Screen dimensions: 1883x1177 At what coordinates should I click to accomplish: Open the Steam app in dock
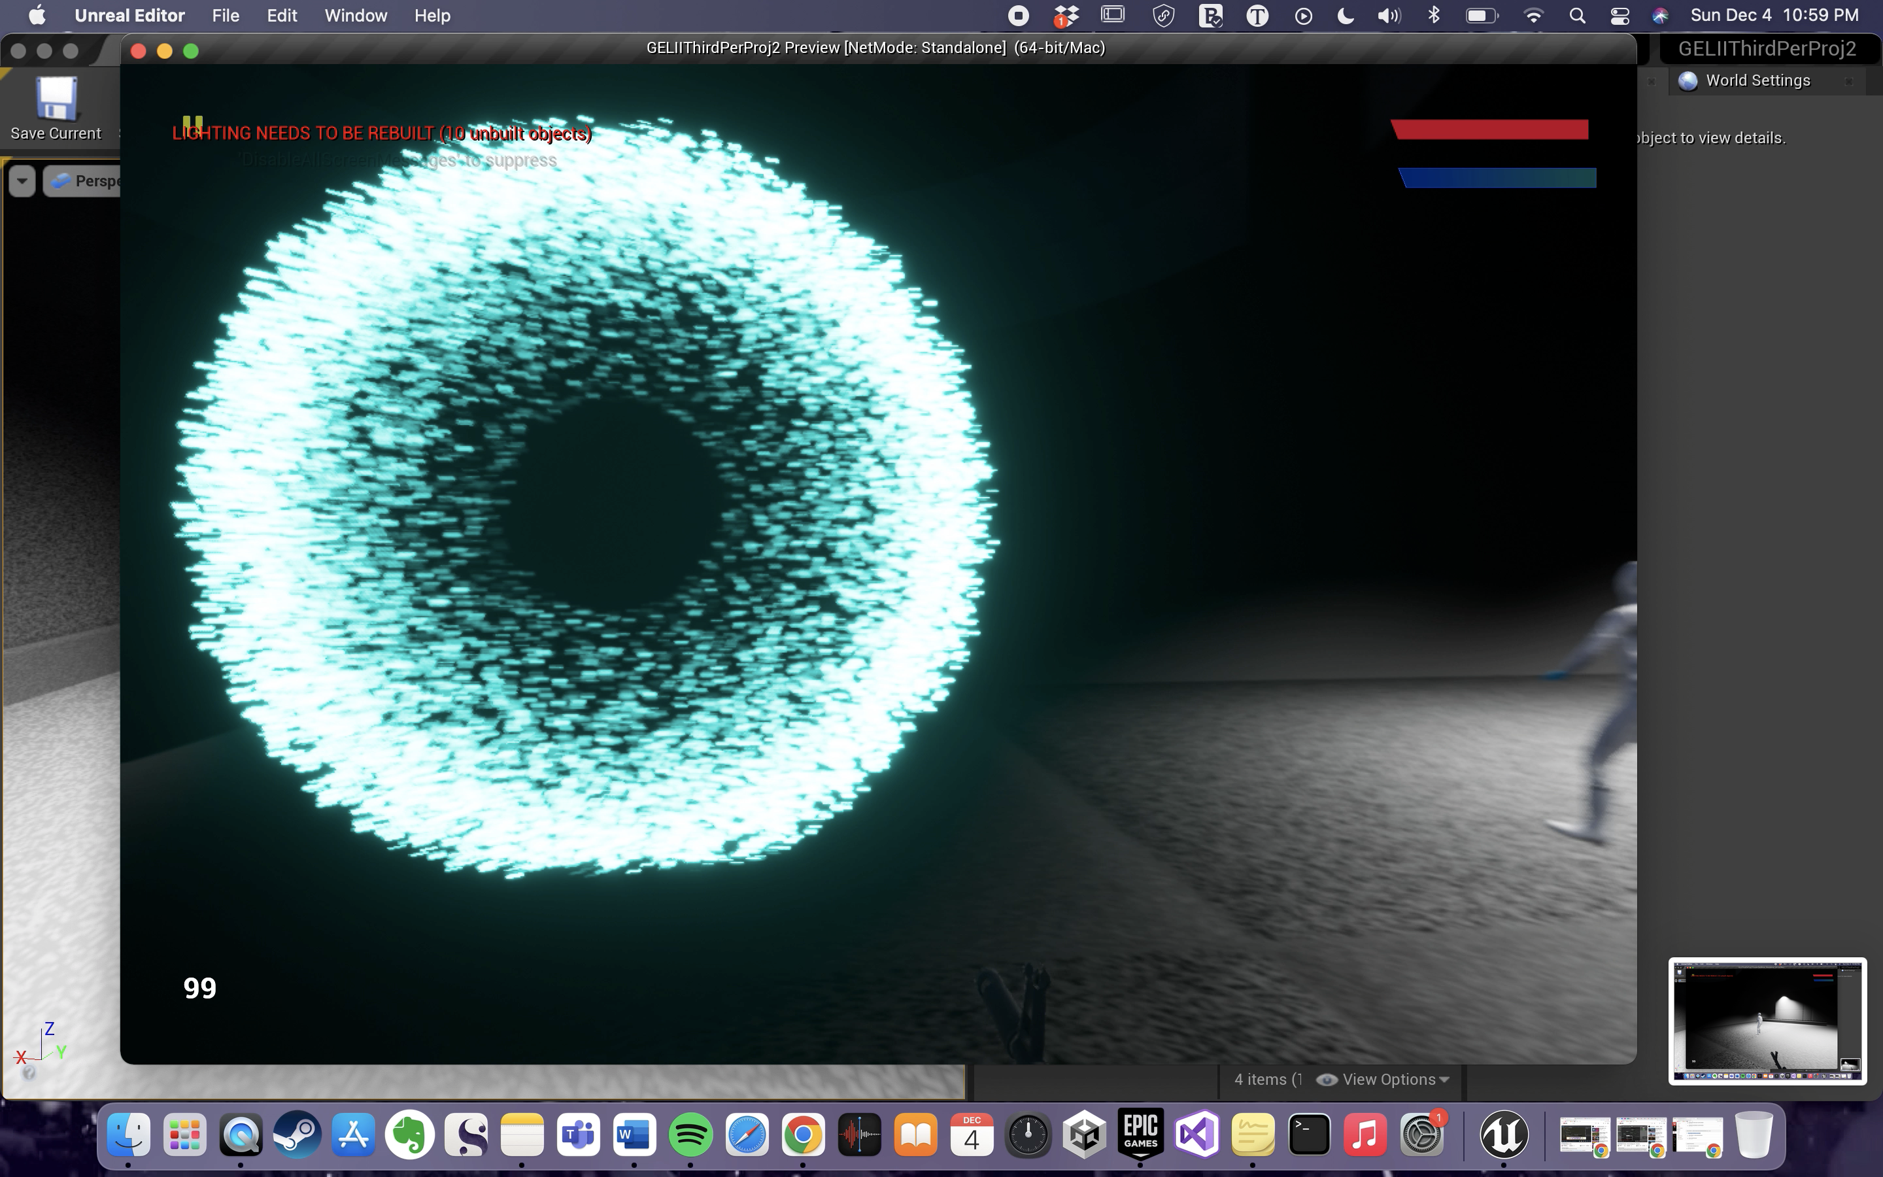tap(297, 1134)
